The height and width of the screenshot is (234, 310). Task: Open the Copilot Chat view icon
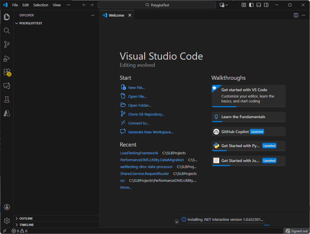[x=7, y=86]
